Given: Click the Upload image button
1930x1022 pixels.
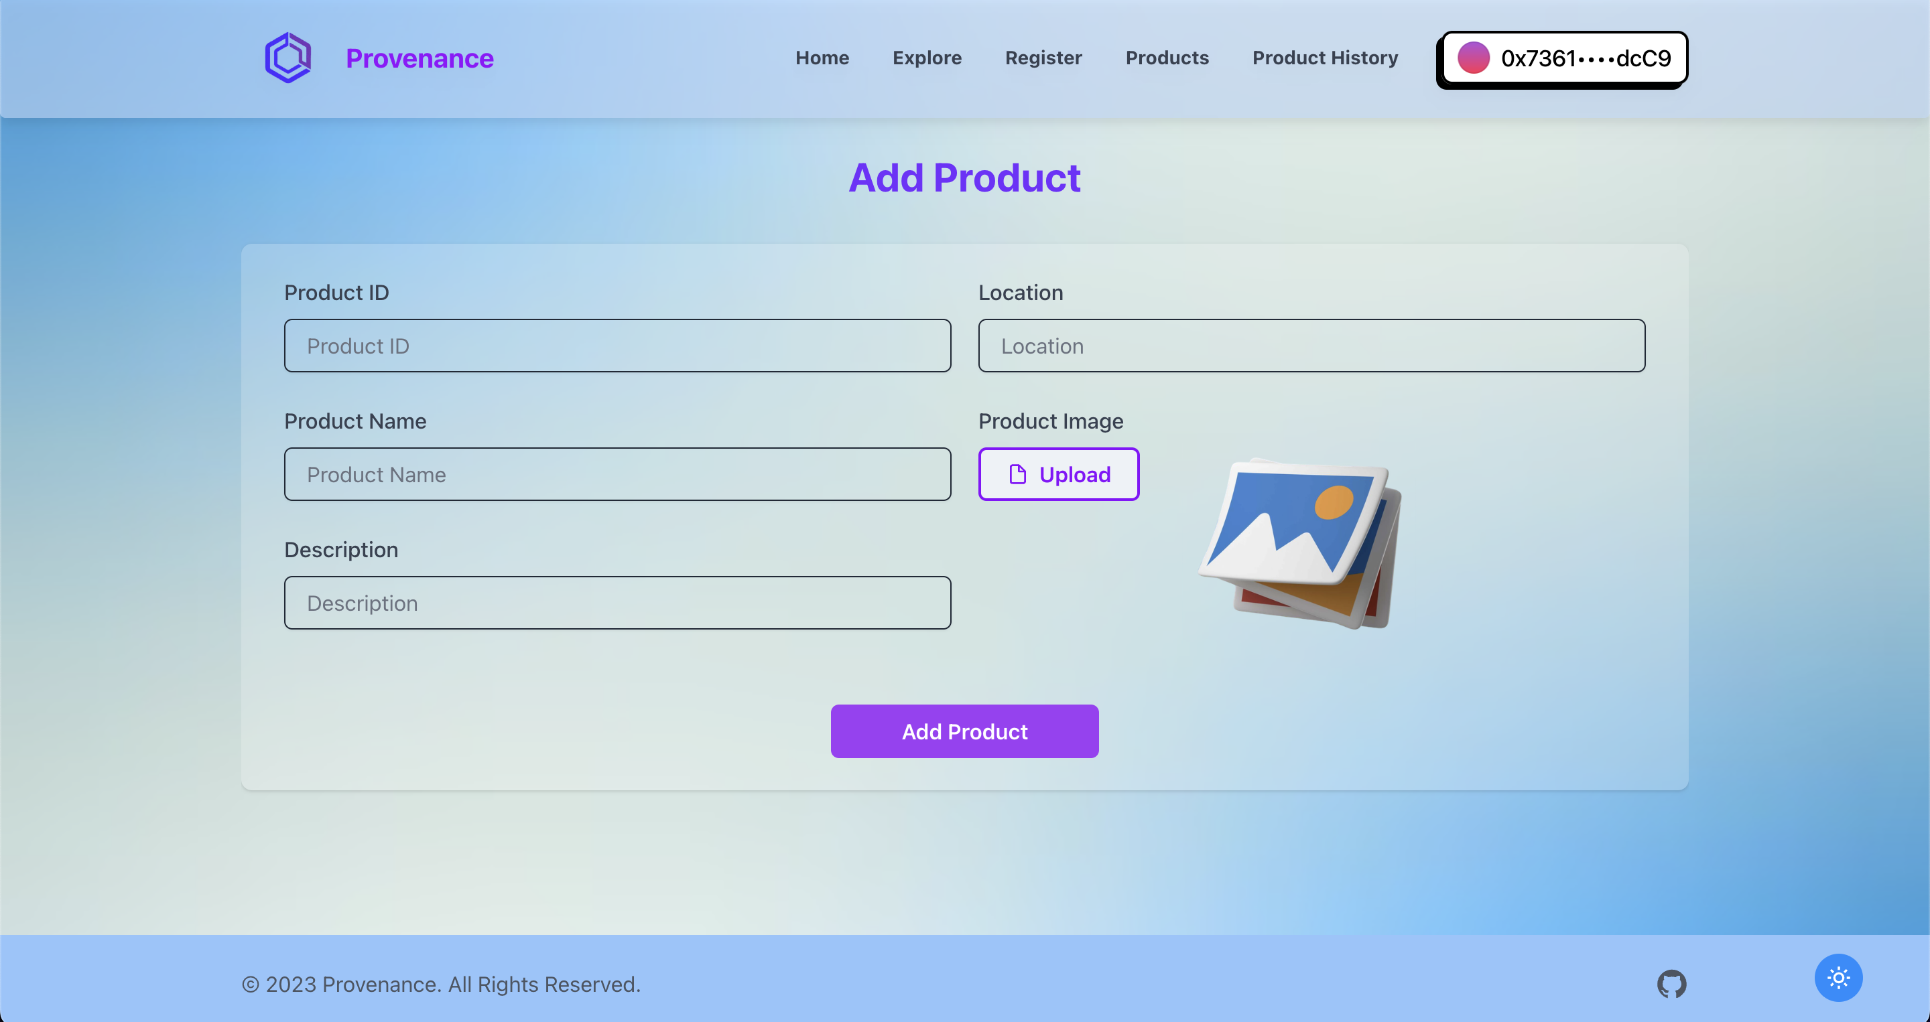Looking at the screenshot, I should pos(1058,474).
